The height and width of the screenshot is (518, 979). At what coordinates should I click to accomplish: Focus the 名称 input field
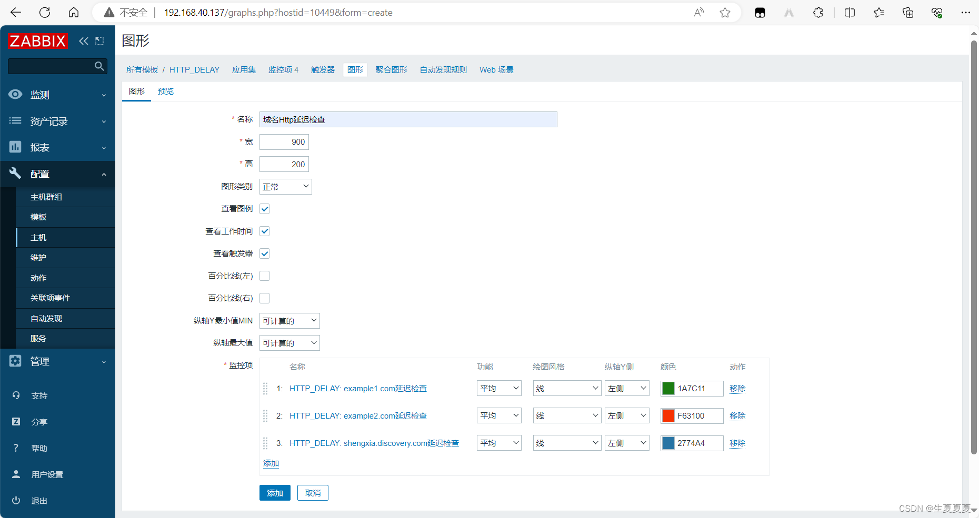click(x=408, y=119)
